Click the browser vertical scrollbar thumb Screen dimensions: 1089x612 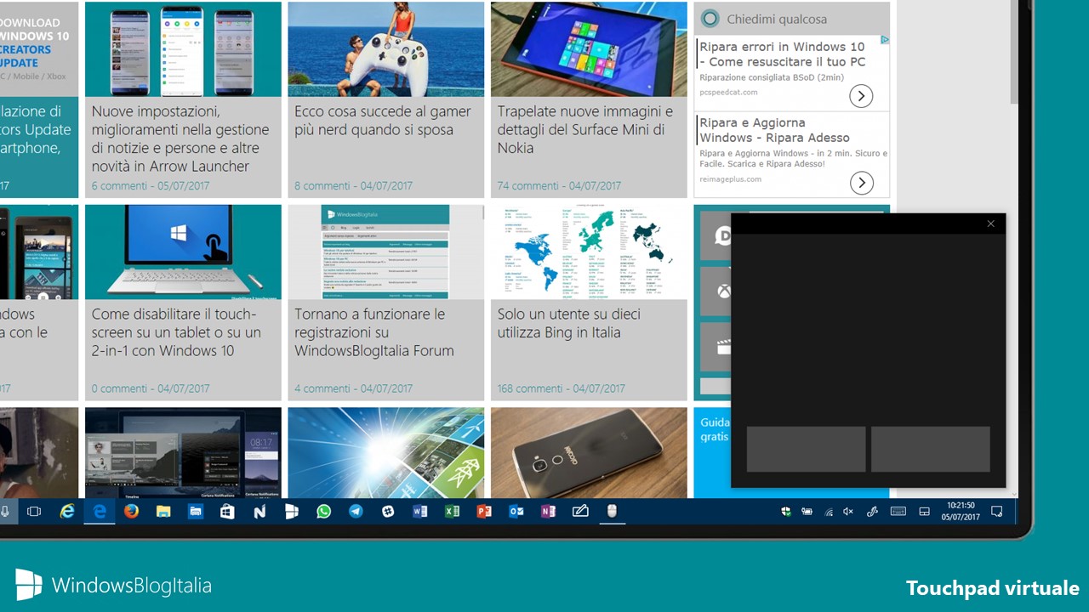tap(1013, 53)
